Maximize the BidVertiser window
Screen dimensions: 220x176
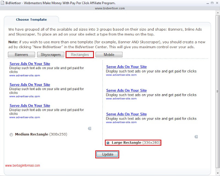click(212, 3)
